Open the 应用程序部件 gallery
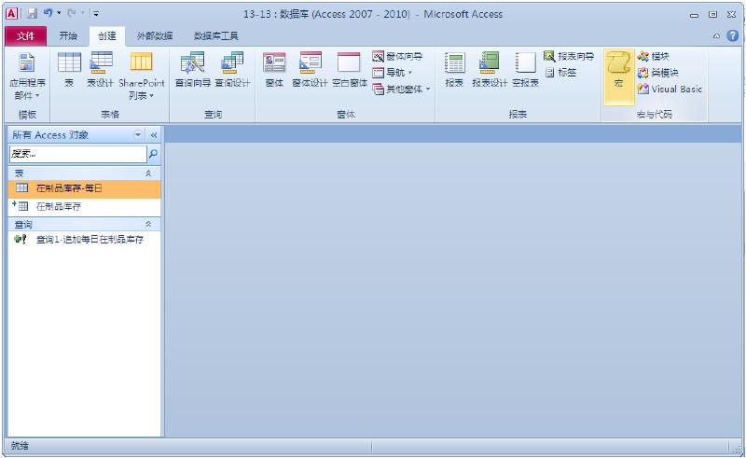 point(27,76)
